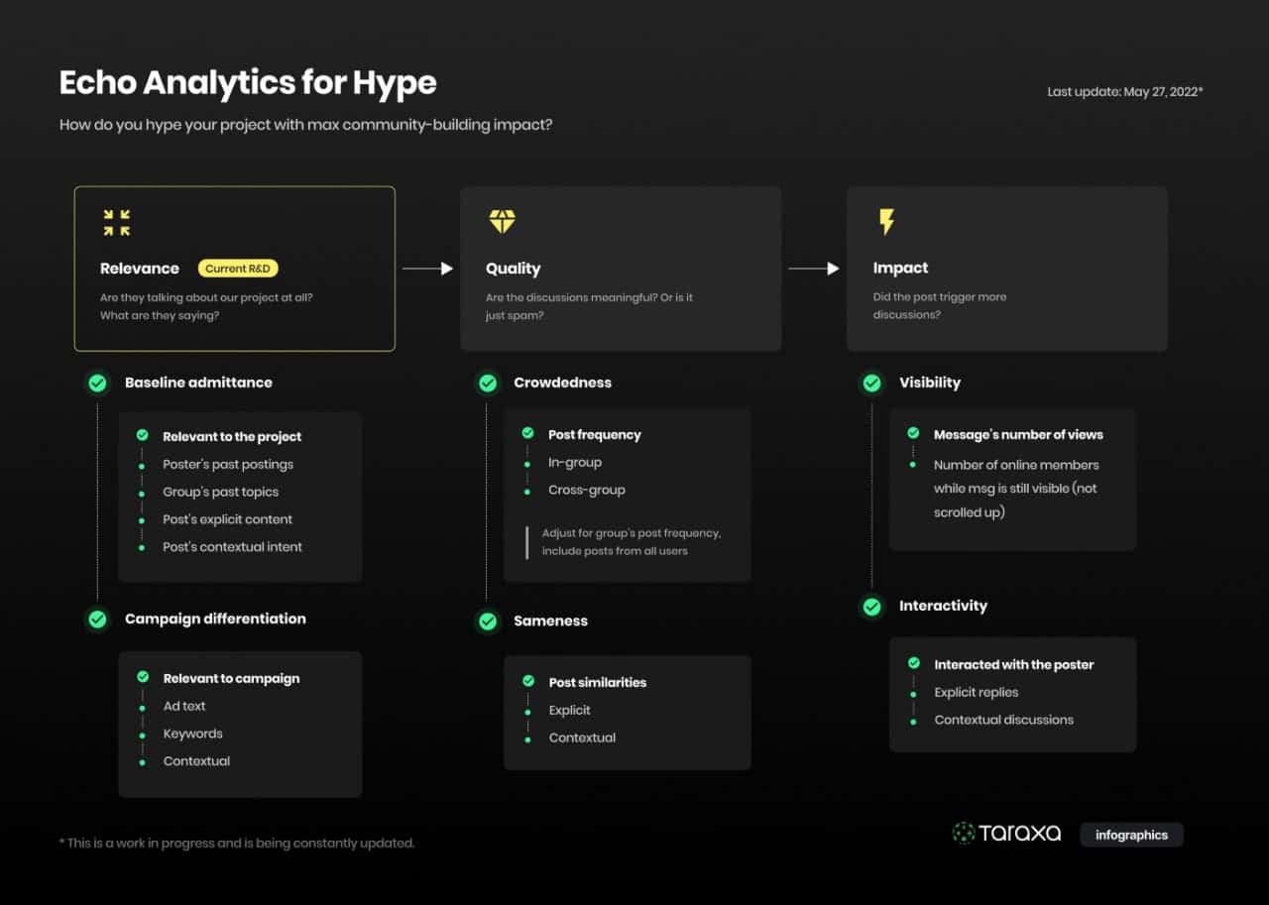This screenshot has height=905, width=1269.
Task: Click the Ad text item
Action: (184, 706)
